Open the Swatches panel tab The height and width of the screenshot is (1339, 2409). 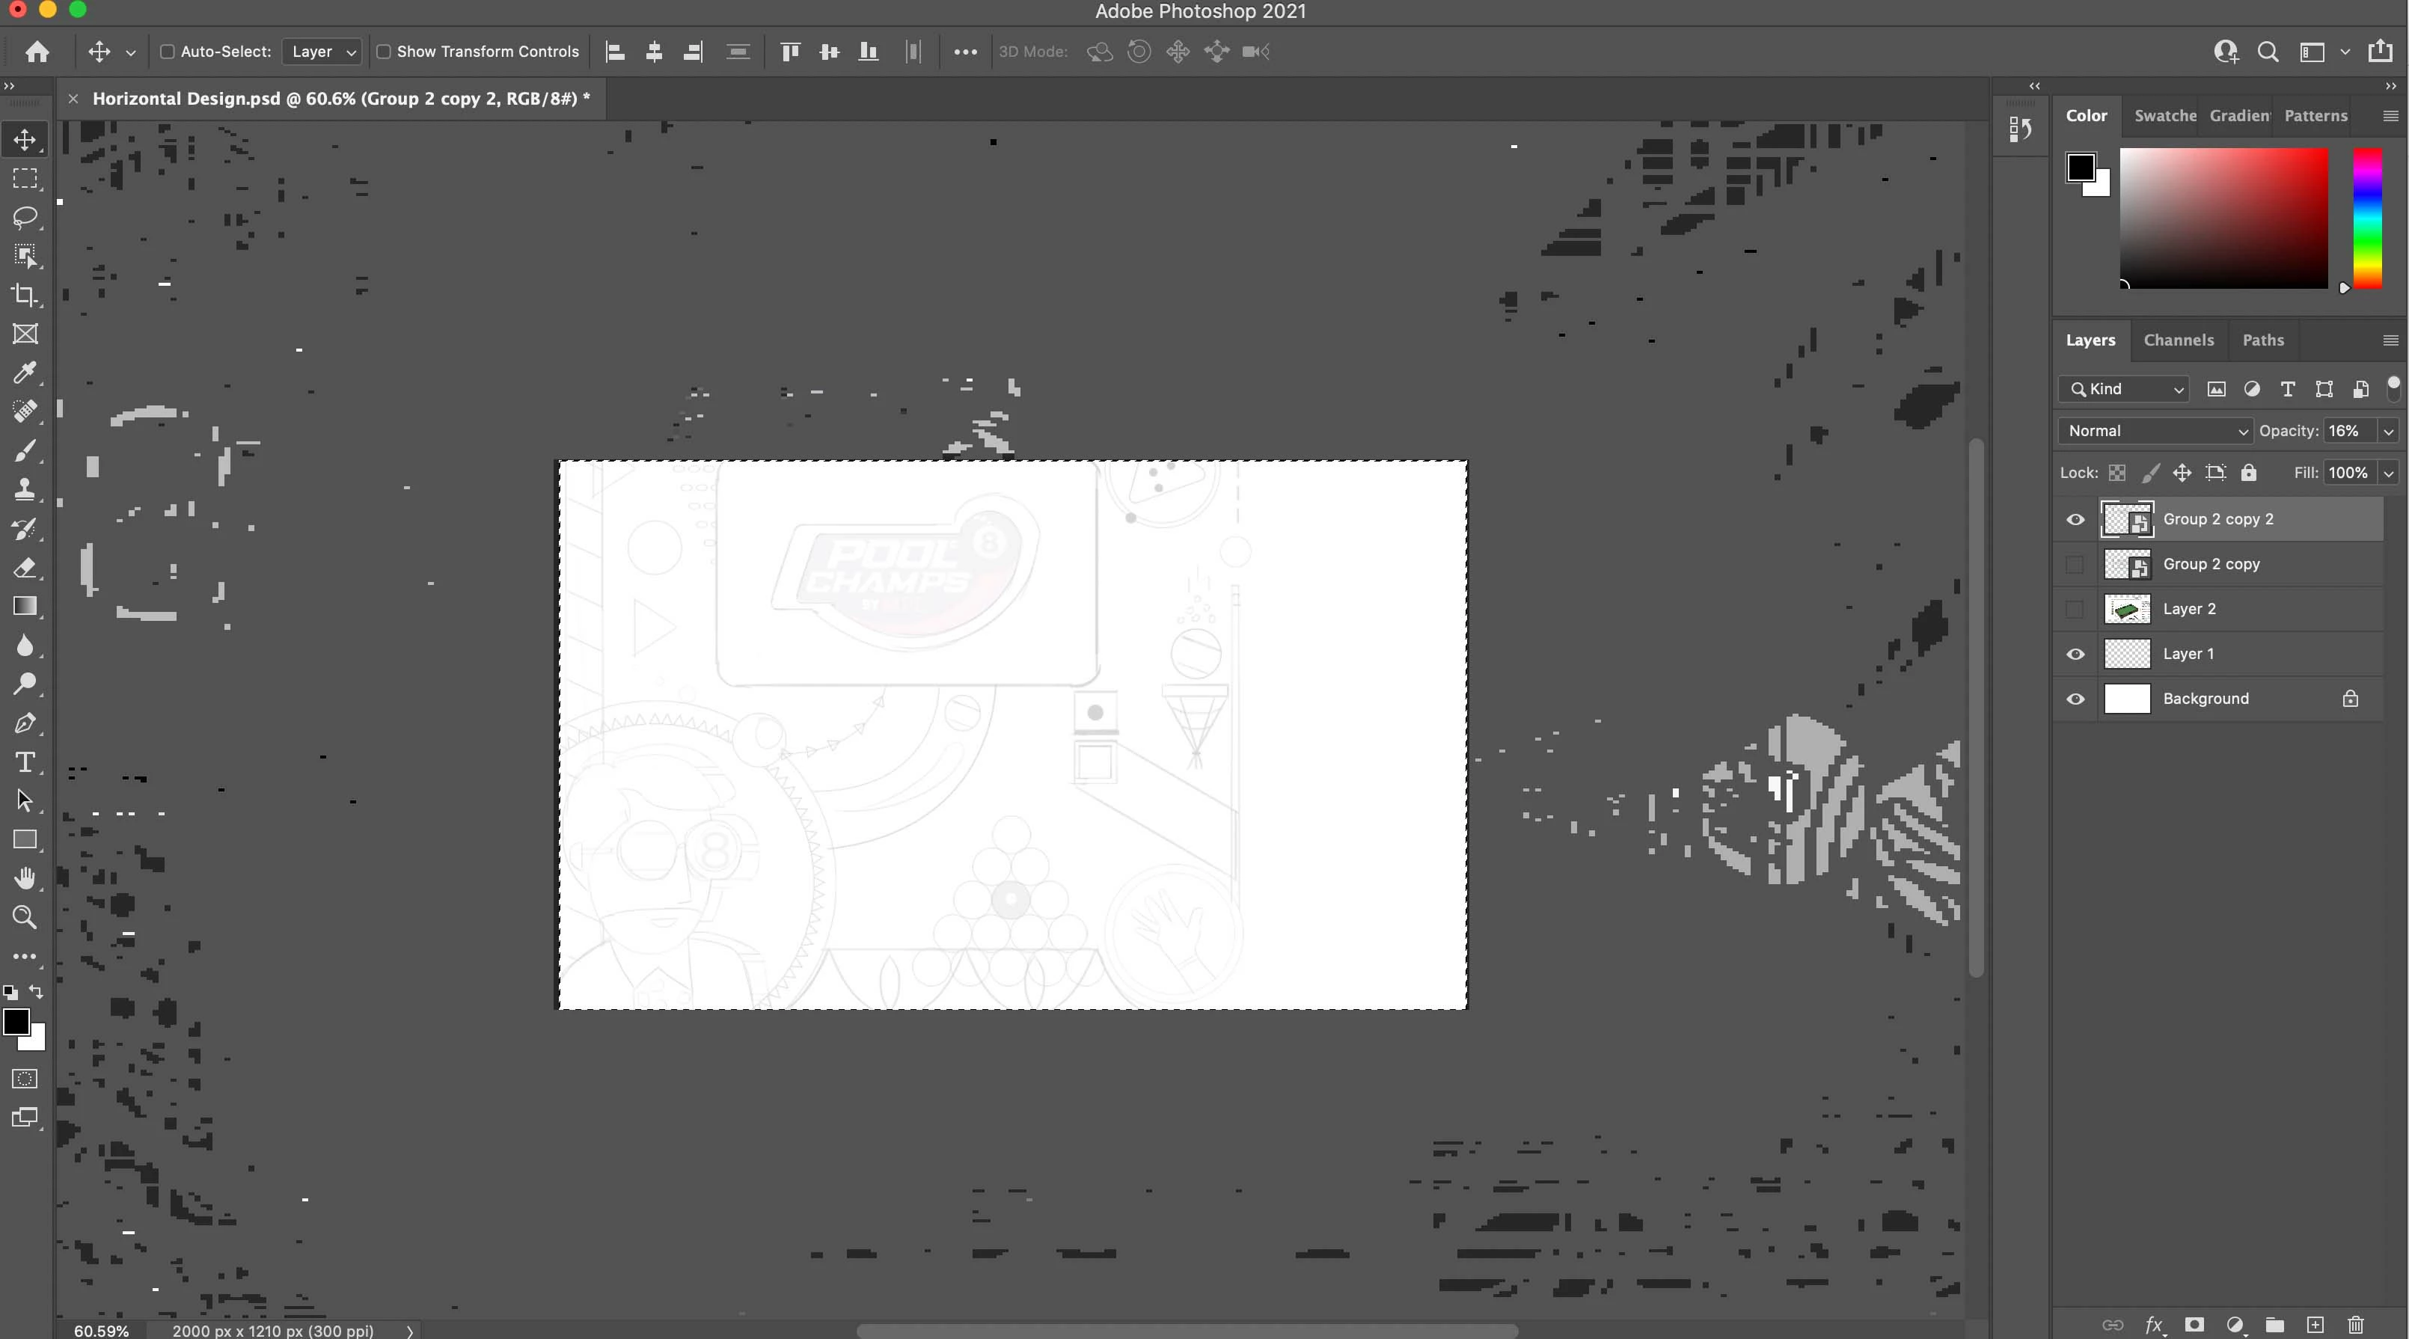(2164, 115)
